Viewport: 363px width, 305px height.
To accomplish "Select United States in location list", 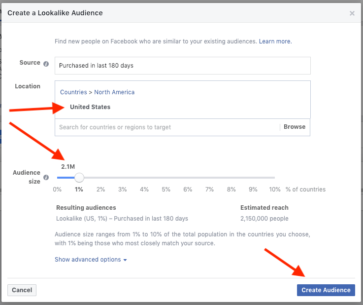I will pyautogui.click(x=90, y=107).
